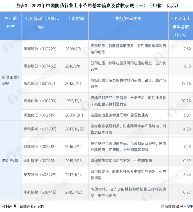
Task: Click source note 资料来源：前瞻产业研究院
Action: pyautogui.click(x=23, y=206)
